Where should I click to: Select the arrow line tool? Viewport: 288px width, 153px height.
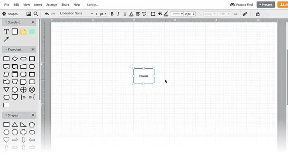coord(6,39)
